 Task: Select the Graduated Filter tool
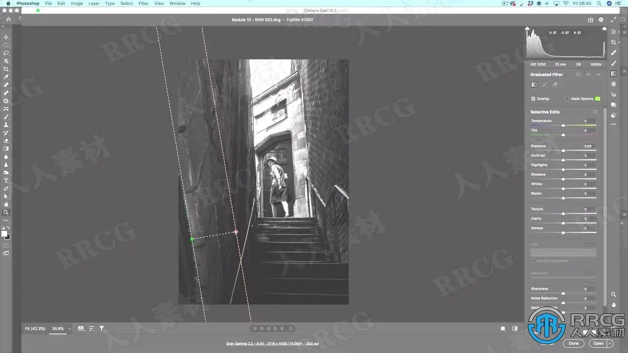[613, 74]
